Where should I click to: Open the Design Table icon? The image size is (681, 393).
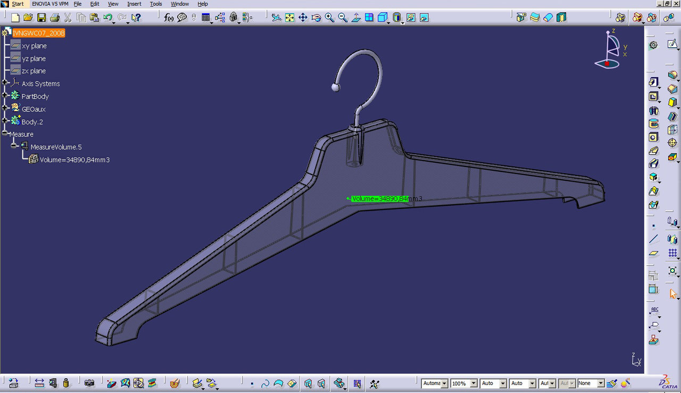click(206, 18)
